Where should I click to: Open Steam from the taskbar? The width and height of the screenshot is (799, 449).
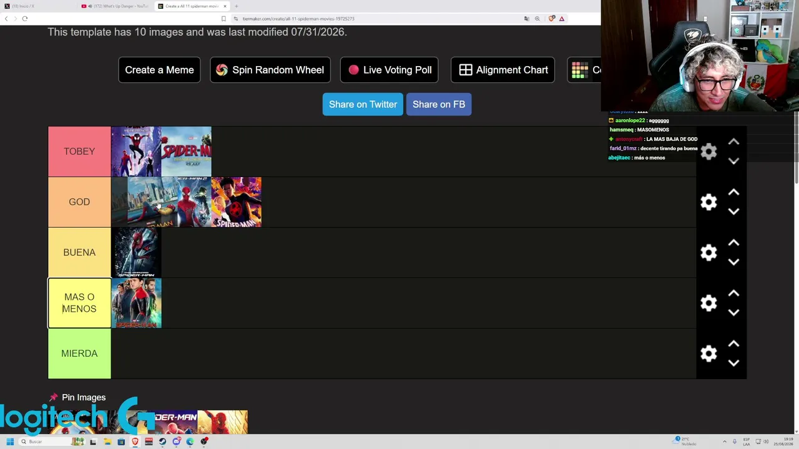coord(162,442)
